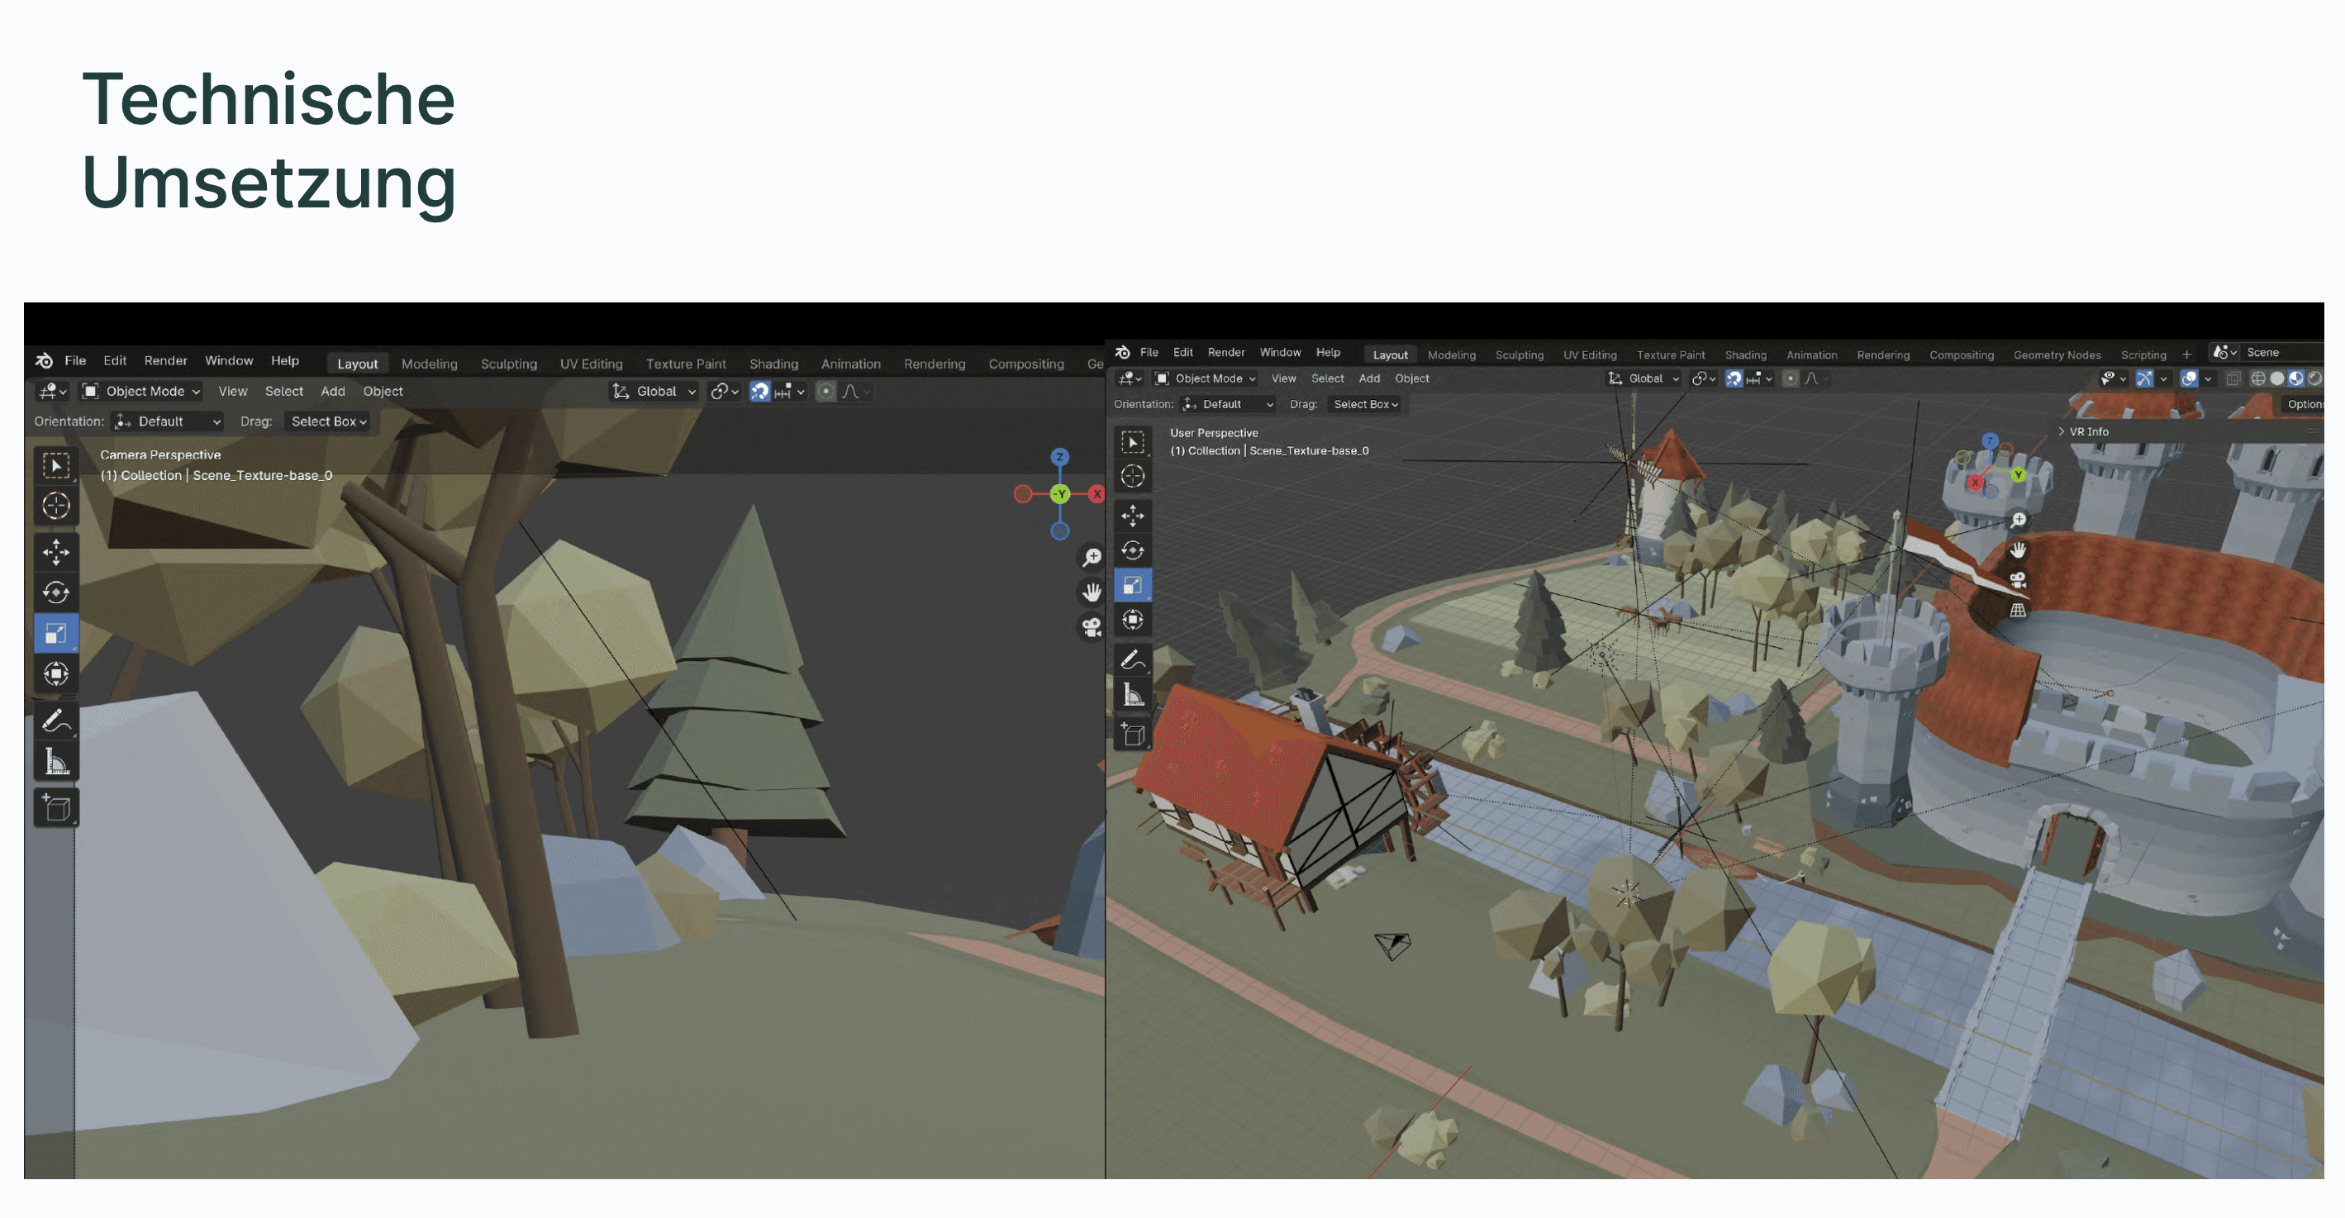
Task: Add a new workspace with plus button
Action: tap(2186, 355)
